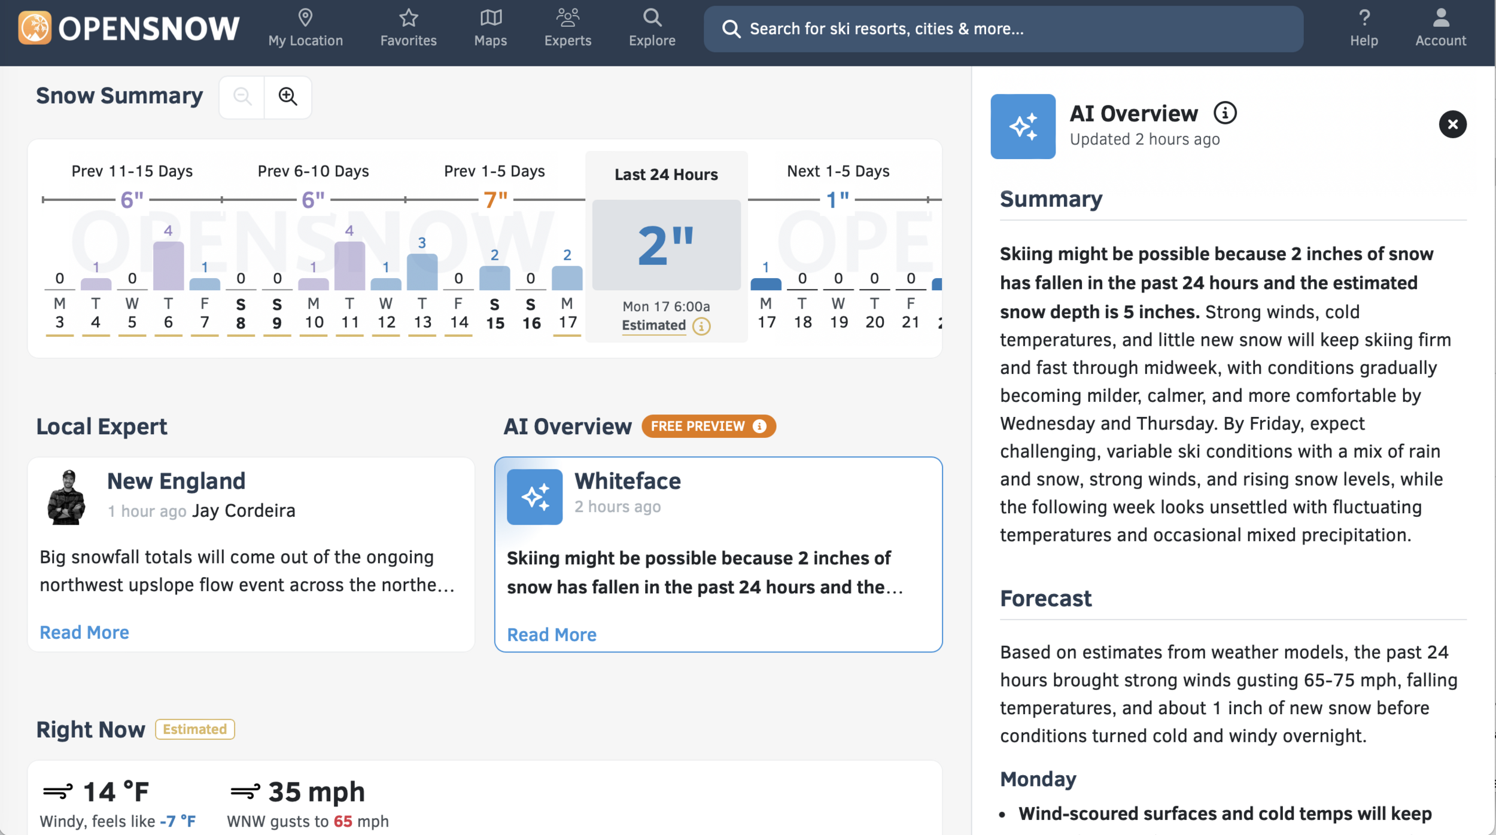Image resolution: width=1496 pixels, height=835 pixels.
Task: Click Jay Cordeira's profile photo
Action: 66,497
